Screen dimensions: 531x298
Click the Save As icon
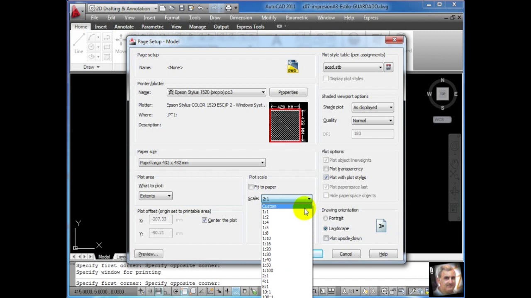pos(191,8)
